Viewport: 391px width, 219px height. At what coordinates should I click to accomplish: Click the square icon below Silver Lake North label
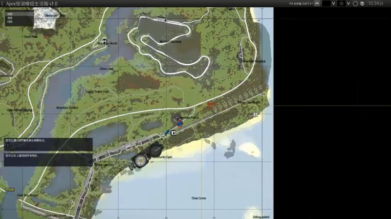[x=255, y=114]
